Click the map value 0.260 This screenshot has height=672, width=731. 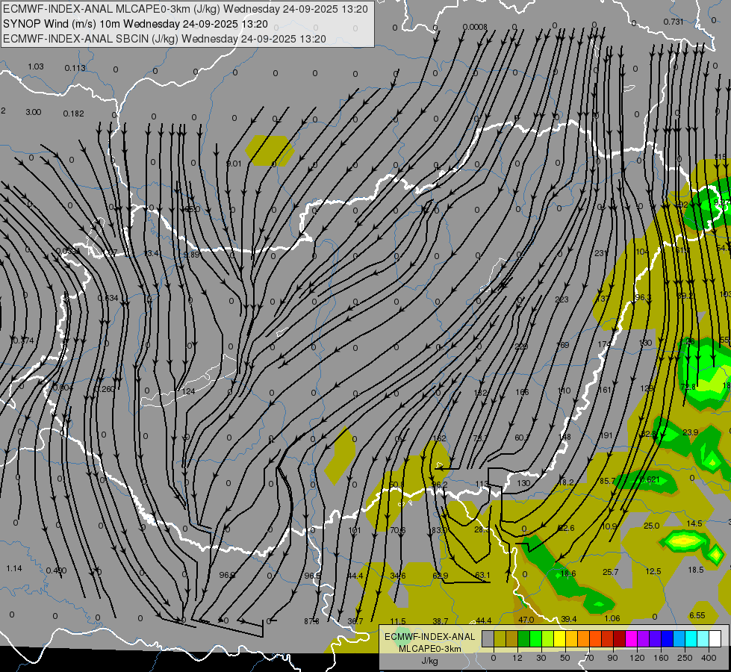tap(105, 389)
